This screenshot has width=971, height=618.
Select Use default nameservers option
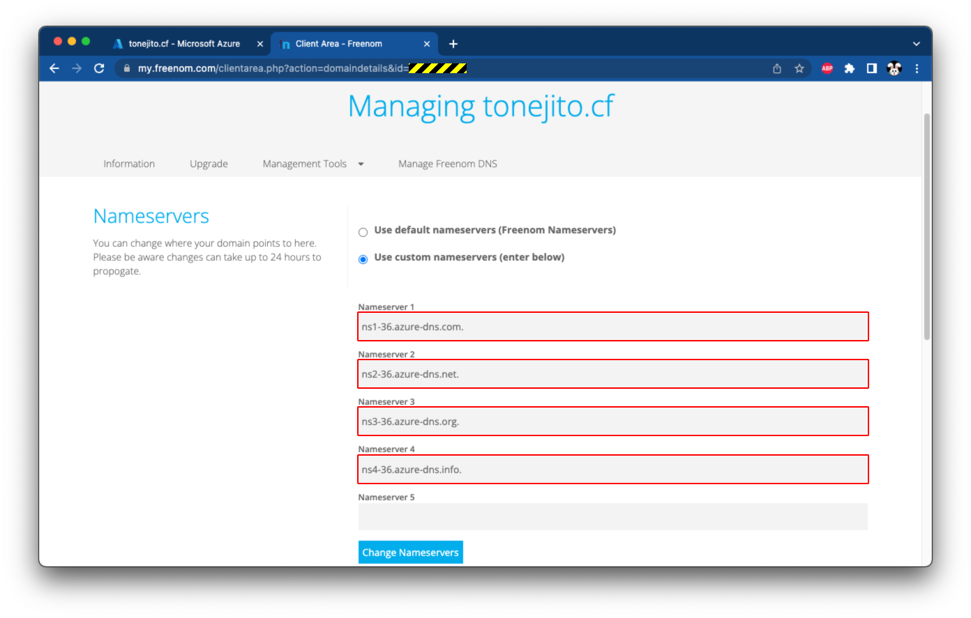(x=363, y=232)
